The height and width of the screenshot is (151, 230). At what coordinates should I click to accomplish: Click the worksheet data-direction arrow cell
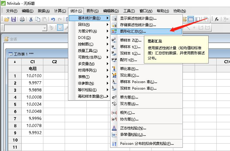pos(15,62)
